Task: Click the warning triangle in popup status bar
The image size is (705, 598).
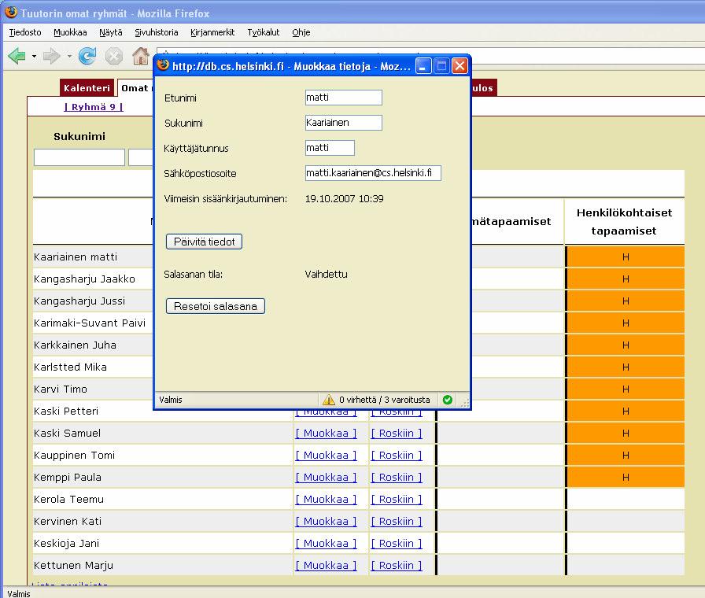Action: (329, 399)
